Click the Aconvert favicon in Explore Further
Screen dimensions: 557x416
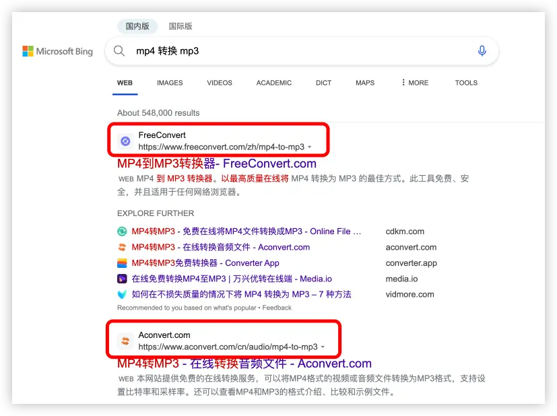coord(122,247)
